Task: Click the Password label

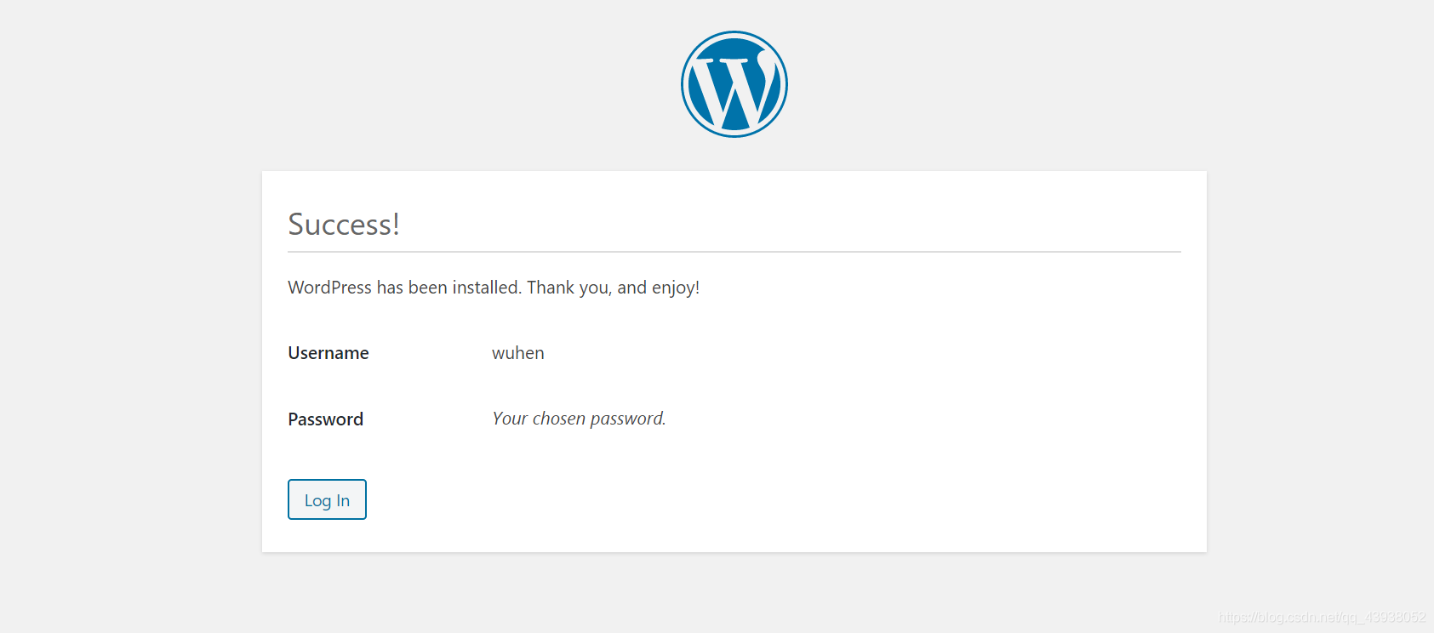Action: tap(326, 419)
